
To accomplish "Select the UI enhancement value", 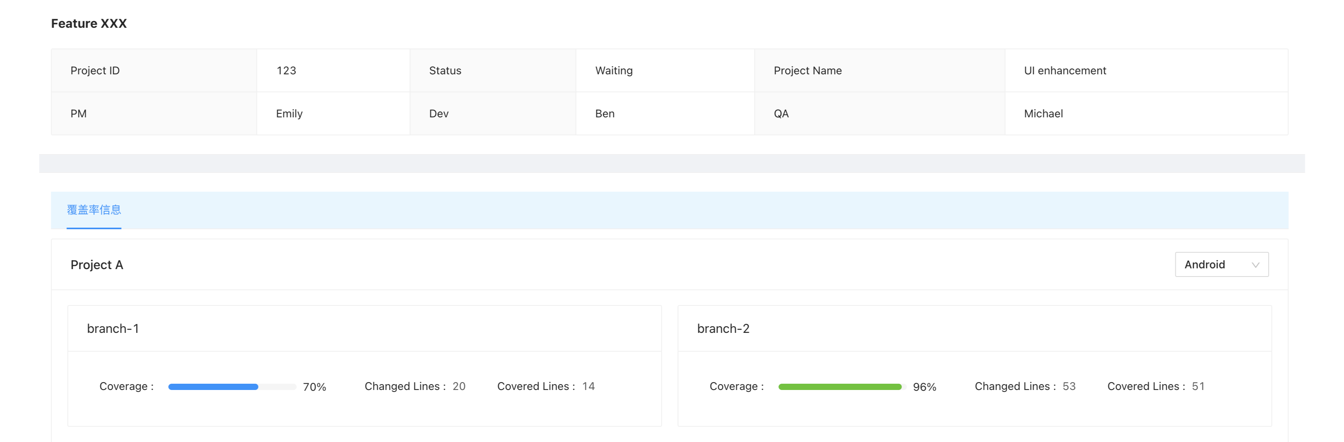I will coord(1065,70).
